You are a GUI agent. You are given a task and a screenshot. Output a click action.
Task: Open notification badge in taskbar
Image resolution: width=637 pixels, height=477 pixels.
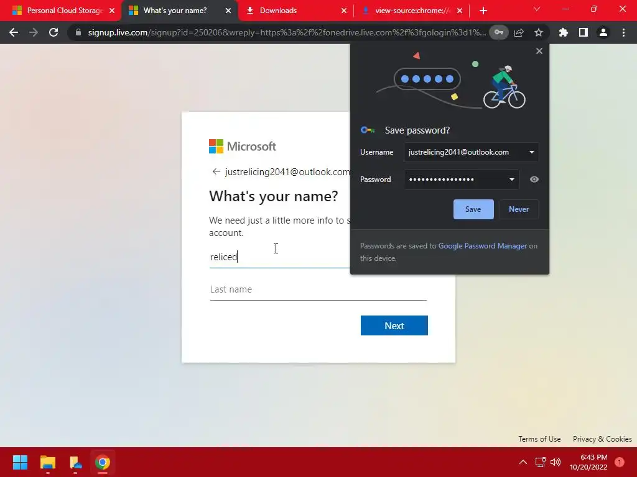pos(620,462)
